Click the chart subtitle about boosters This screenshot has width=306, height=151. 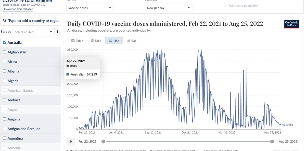pos(109,30)
